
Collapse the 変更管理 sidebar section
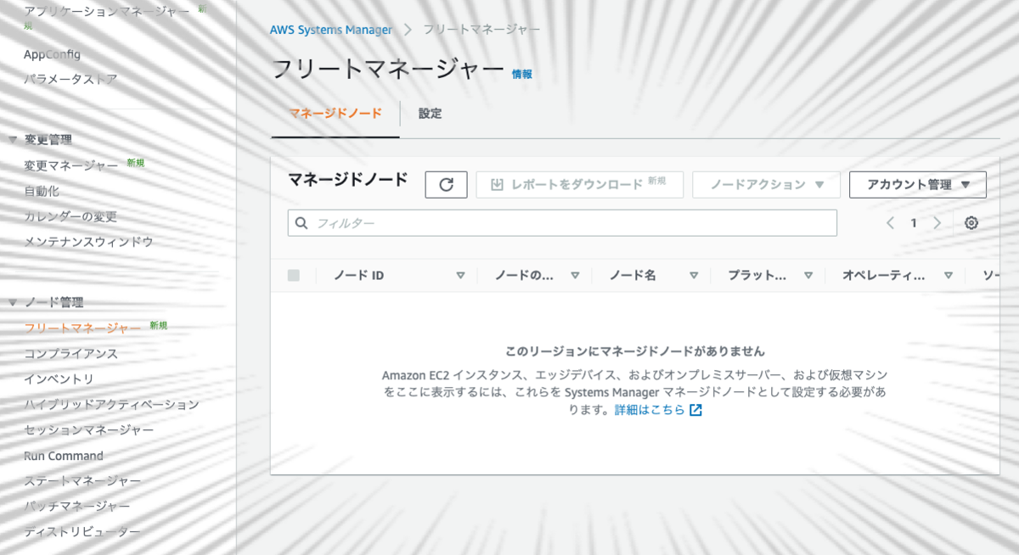13,140
